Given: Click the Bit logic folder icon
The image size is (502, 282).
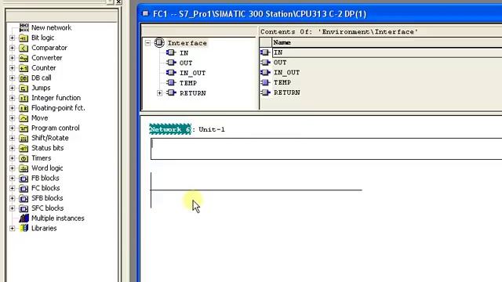Looking at the screenshot, I should (24, 38).
